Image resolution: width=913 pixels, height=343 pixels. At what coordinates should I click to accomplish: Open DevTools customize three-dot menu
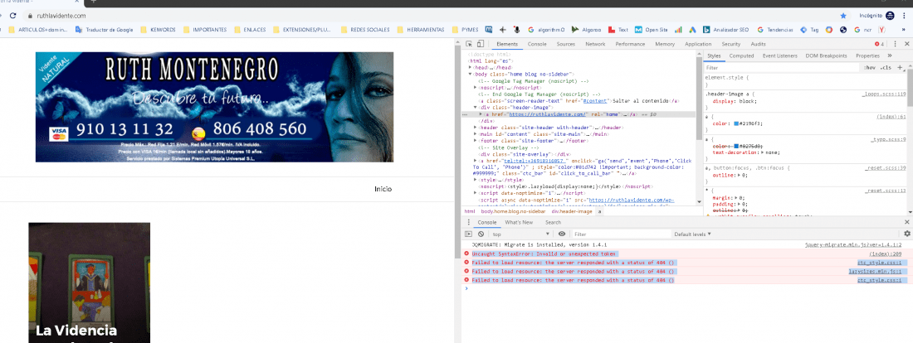[895, 44]
